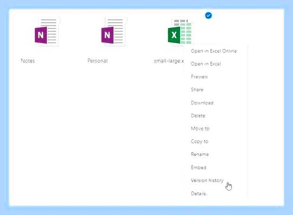Image resolution: width=293 pixels, height=215 pixels.
Task: Choose Open in Excel Online
Action: click(x=214, y=51)
